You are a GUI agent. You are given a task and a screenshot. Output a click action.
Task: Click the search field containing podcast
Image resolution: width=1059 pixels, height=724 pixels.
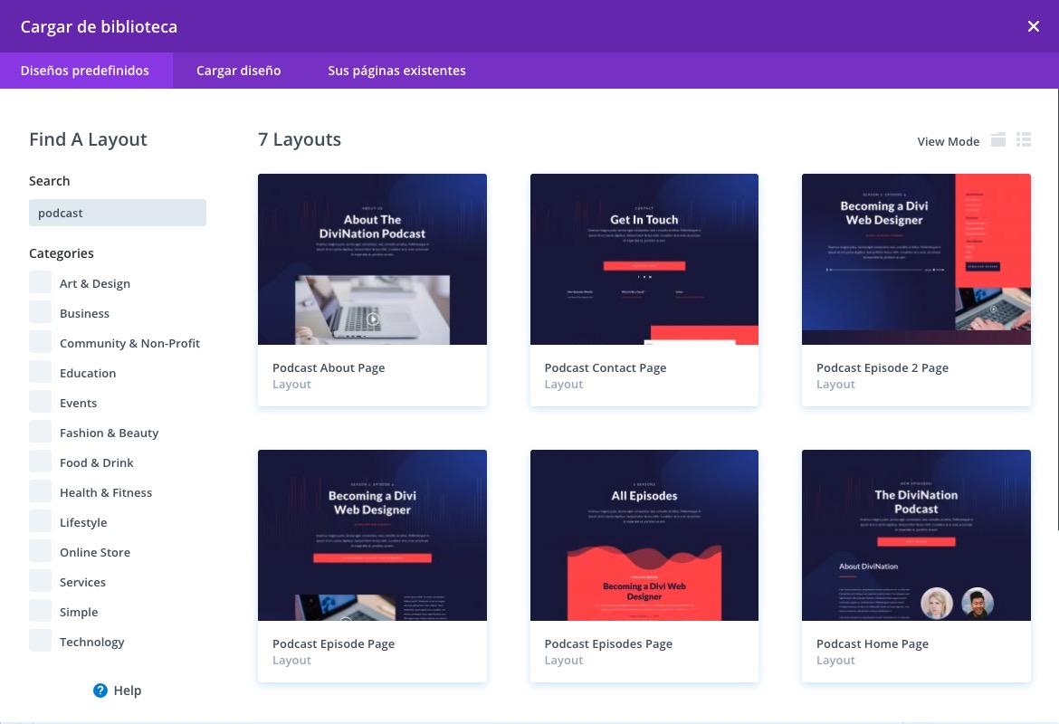118,213
